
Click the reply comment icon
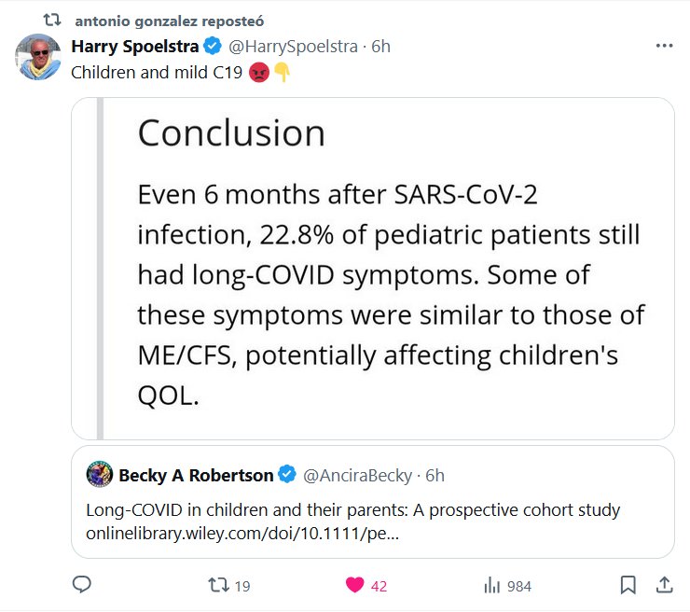tap(81, 585)
